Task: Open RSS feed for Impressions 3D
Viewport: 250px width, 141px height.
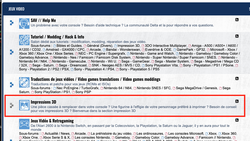Action: click(x=237, y=101)
